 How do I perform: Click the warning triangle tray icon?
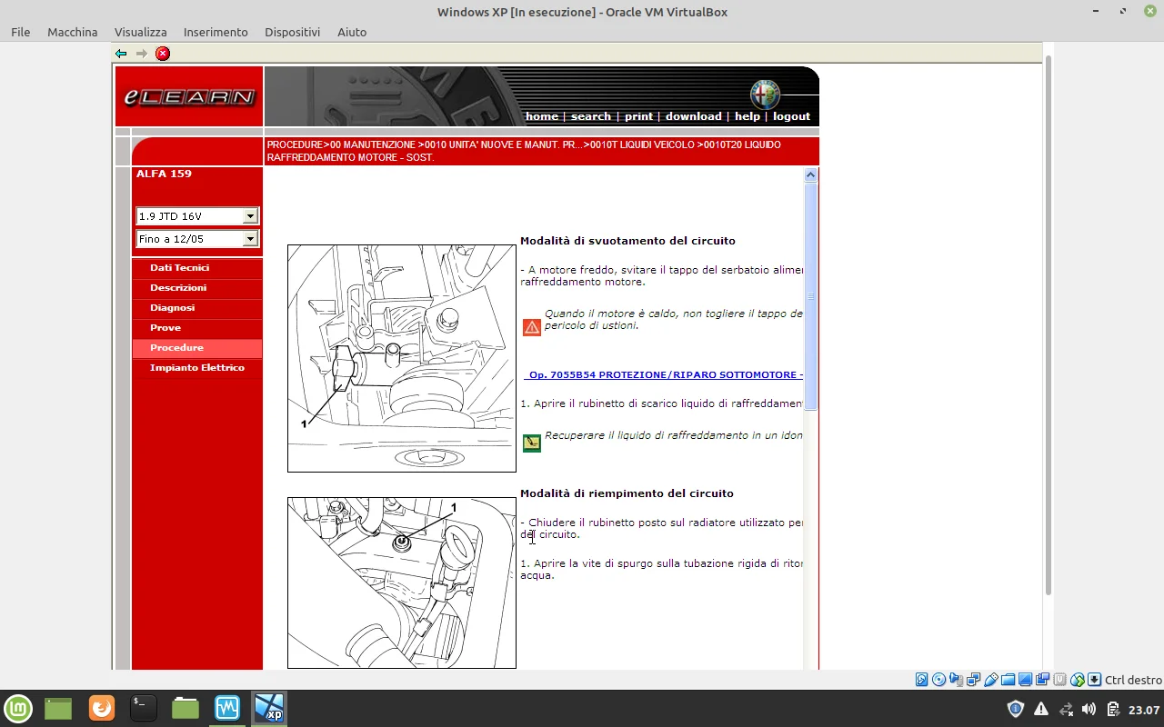tap(1041, 709)
